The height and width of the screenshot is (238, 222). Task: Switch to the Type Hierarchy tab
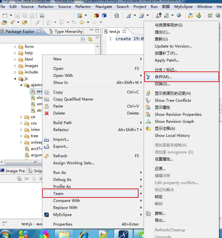(66, 32)
